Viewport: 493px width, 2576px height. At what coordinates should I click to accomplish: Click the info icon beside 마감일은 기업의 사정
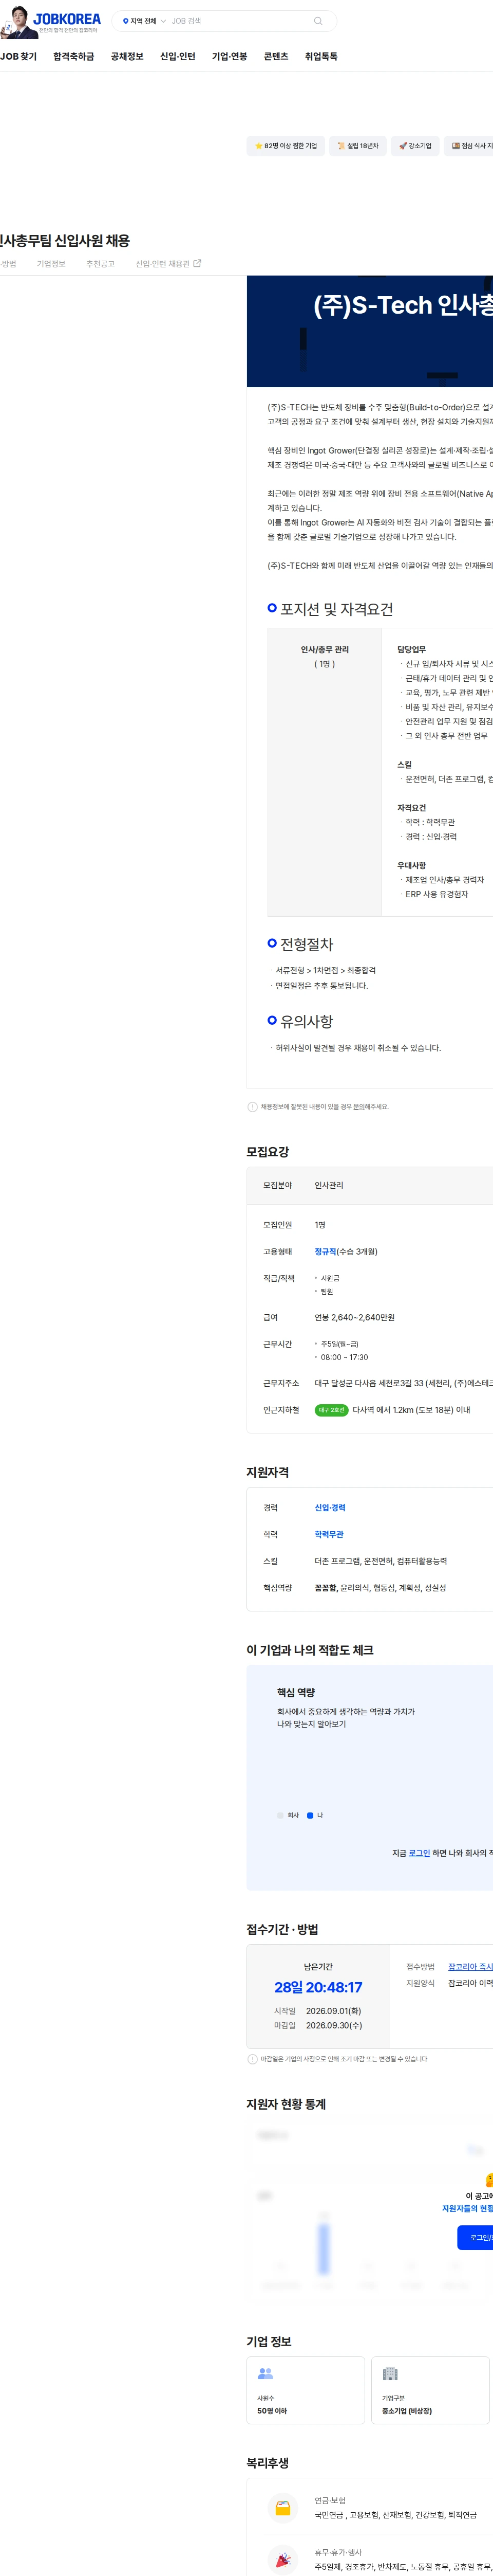pyautogui.click(x=253, y=2059)
